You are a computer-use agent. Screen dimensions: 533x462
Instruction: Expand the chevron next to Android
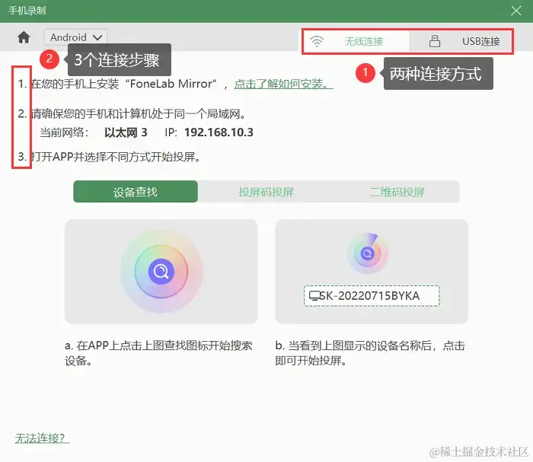pyautogui.click(x=97, y=37)
